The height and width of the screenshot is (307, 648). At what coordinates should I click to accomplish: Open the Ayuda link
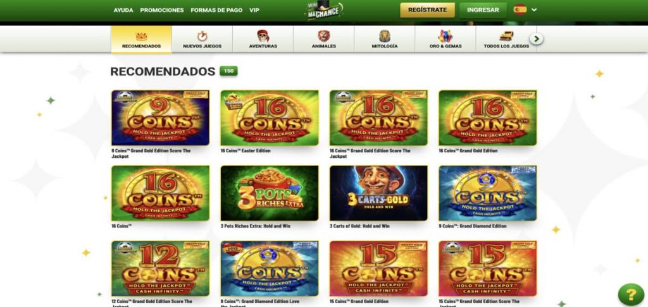coord(123,10)
